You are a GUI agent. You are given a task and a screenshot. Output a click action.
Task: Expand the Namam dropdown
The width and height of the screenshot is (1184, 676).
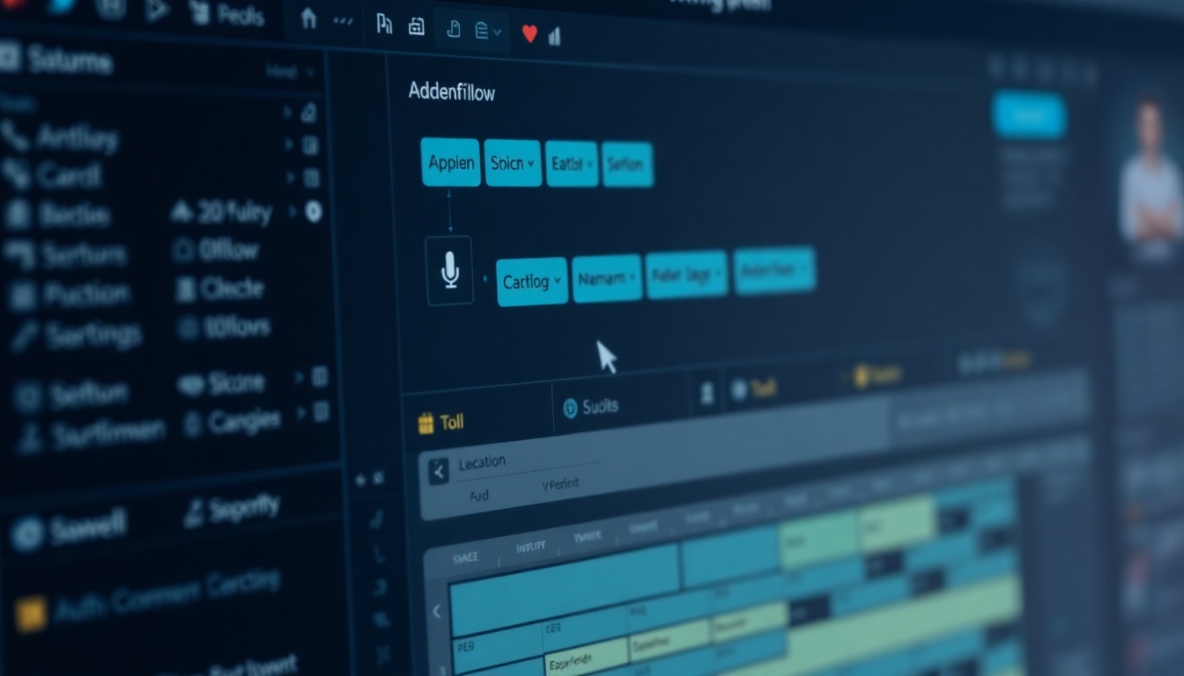607,278
